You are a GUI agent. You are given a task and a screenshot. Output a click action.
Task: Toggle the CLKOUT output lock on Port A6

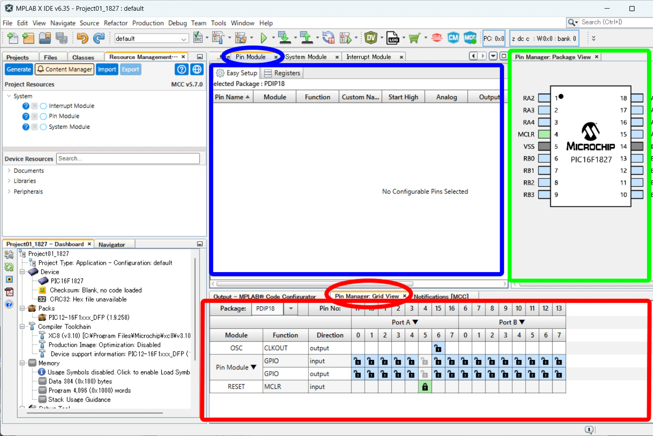coord(438,348)
